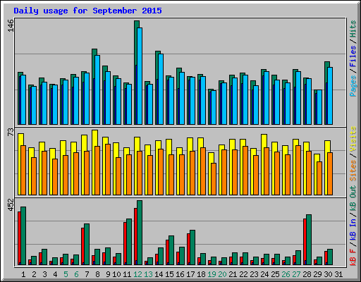Select day label '30' on x-axis
The image size is (361, 282).
coord(328,274)
